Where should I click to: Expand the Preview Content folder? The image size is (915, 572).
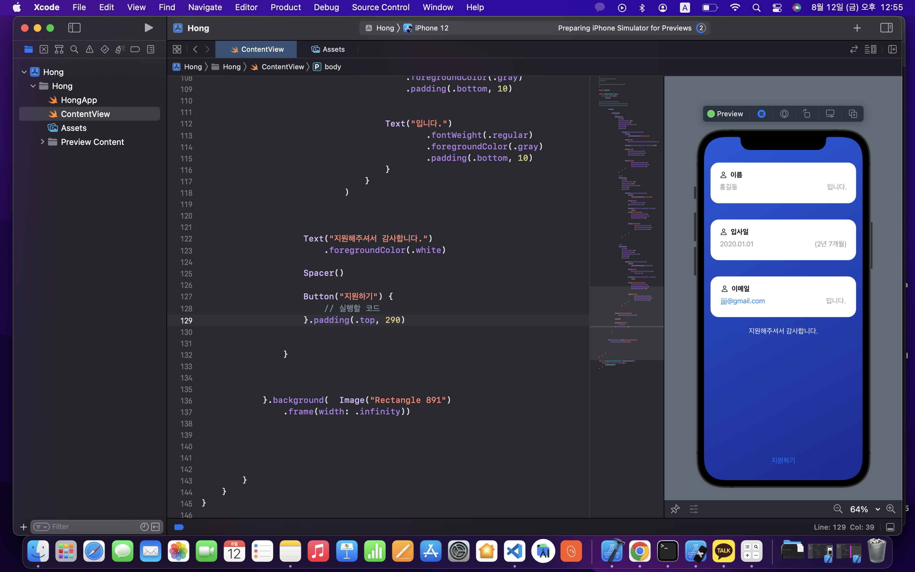(43, 141)
